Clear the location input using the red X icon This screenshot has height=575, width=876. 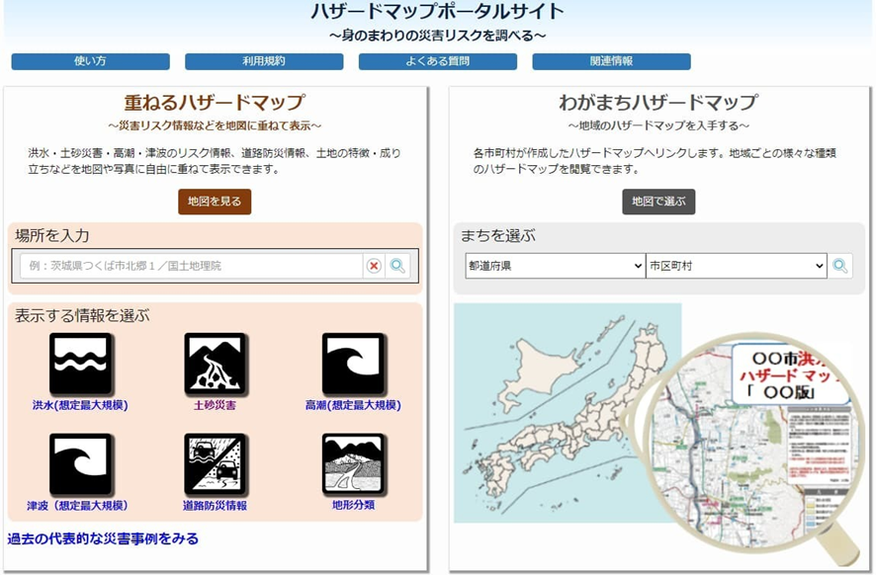[x=375, y=267]
